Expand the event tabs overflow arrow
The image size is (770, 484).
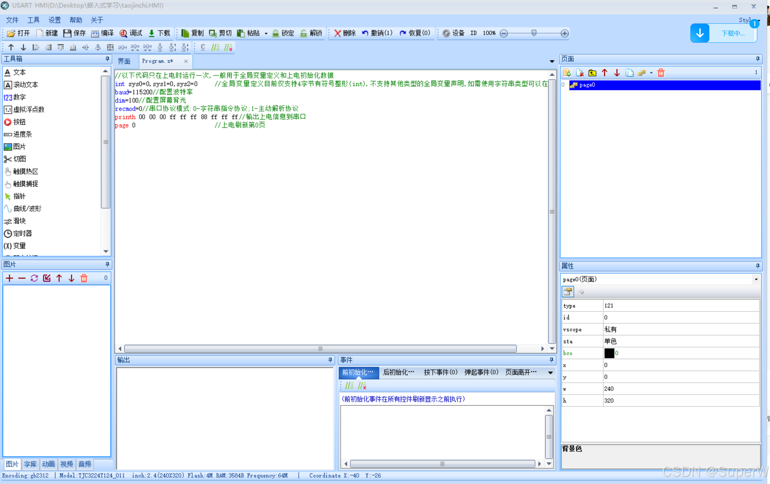(550, 372)
